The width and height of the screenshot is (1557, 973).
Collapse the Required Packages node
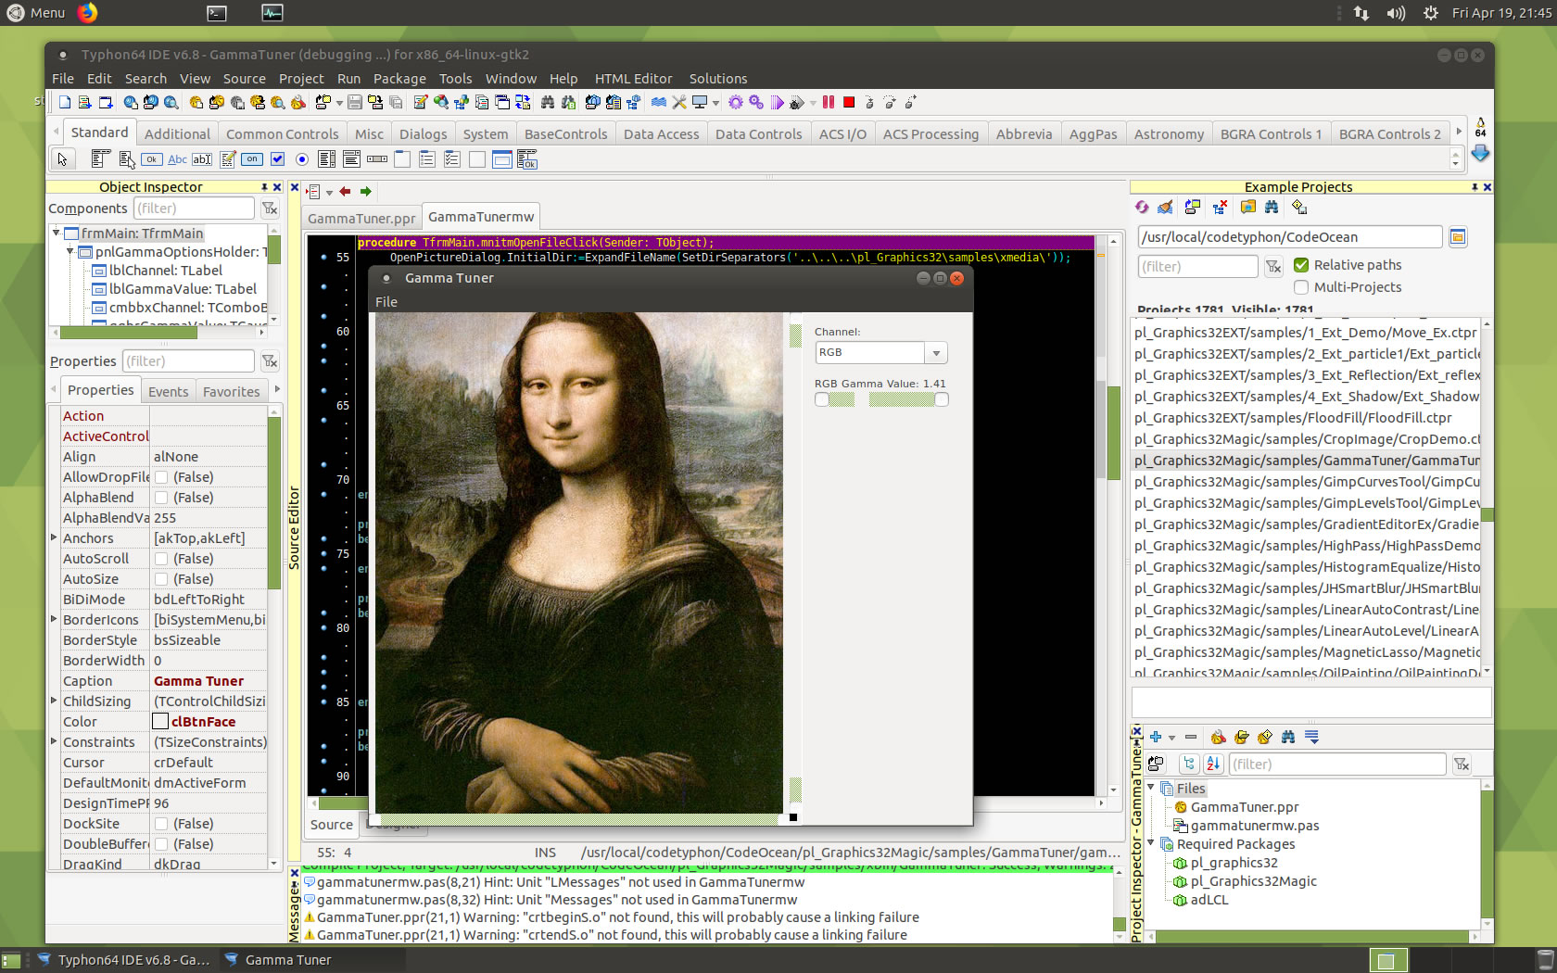(1151, 843)
